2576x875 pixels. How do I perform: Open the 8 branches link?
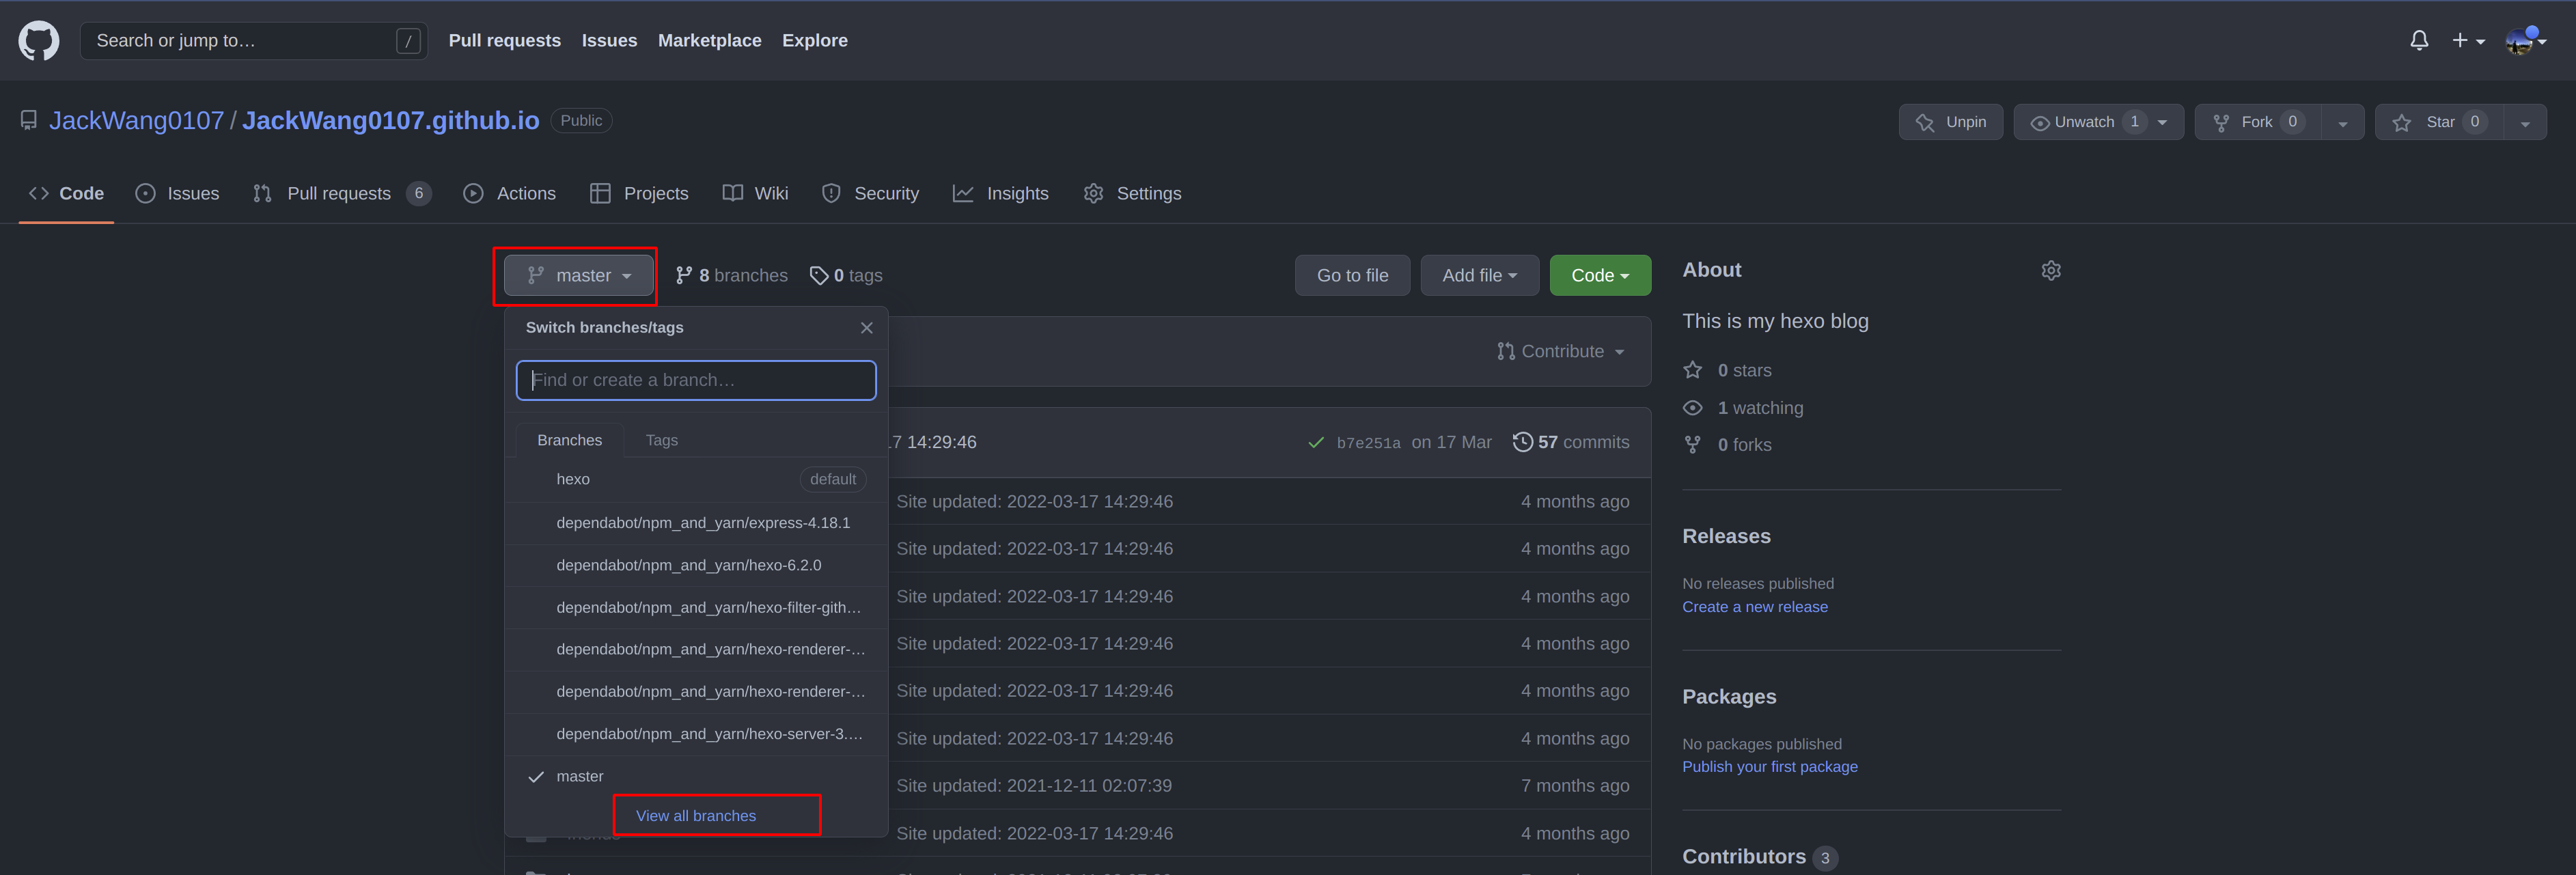click(x=732, y=276)
